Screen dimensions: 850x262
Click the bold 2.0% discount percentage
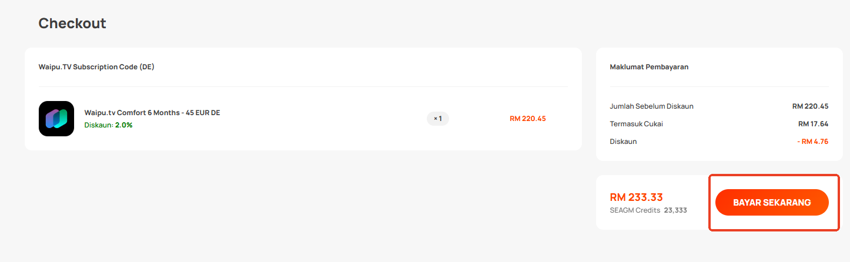(x=124, y=125)
